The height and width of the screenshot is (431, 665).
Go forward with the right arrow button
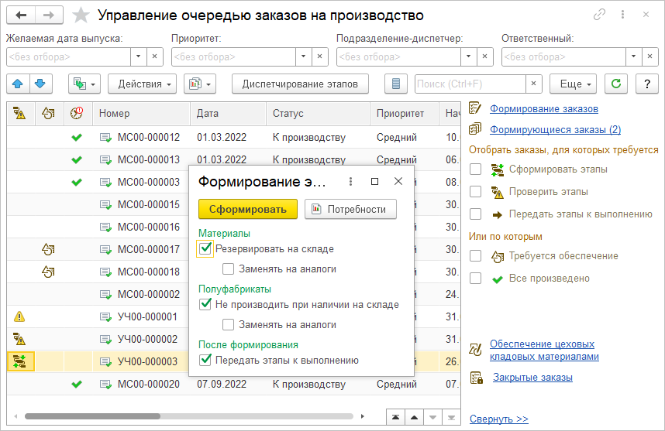(49, 15)
